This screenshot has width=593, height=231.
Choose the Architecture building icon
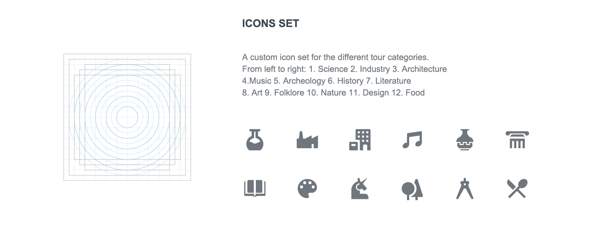(360, 139)
